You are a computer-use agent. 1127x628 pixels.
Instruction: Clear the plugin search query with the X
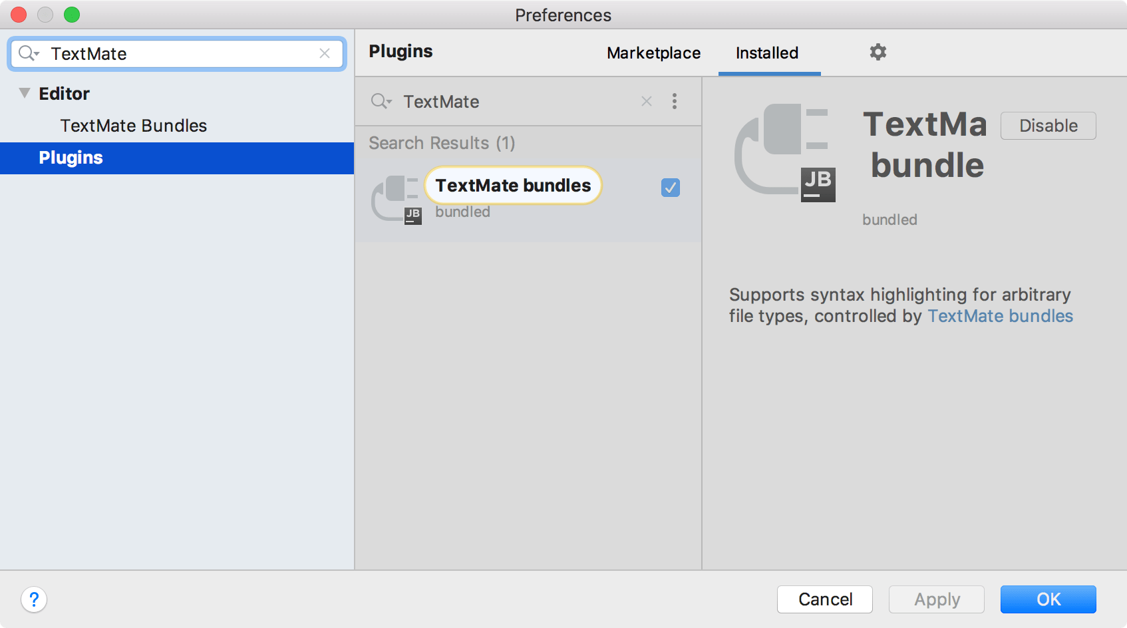click(x=645, y=101)
